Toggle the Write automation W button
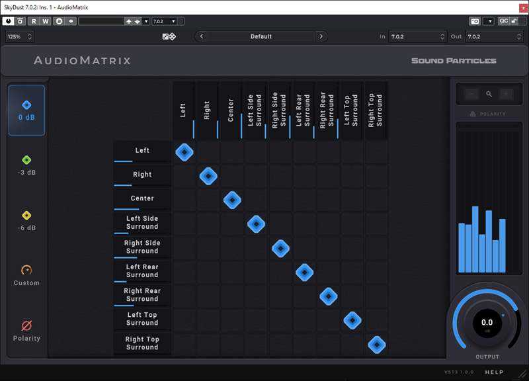This screenshot has height=381, width=529. [46, 21]
